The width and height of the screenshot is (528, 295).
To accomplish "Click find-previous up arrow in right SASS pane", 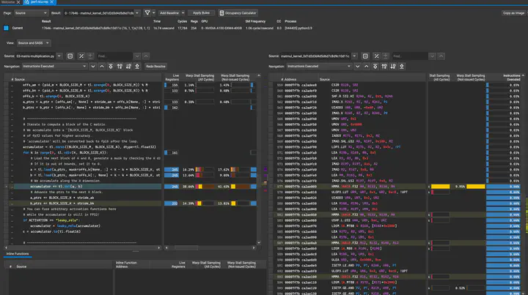I will point(441,56).
